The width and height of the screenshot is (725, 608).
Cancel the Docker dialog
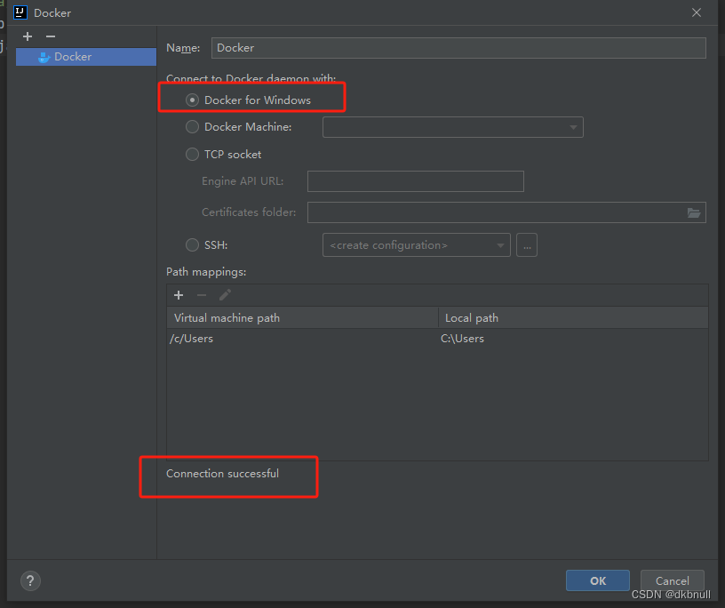(673, 580)
